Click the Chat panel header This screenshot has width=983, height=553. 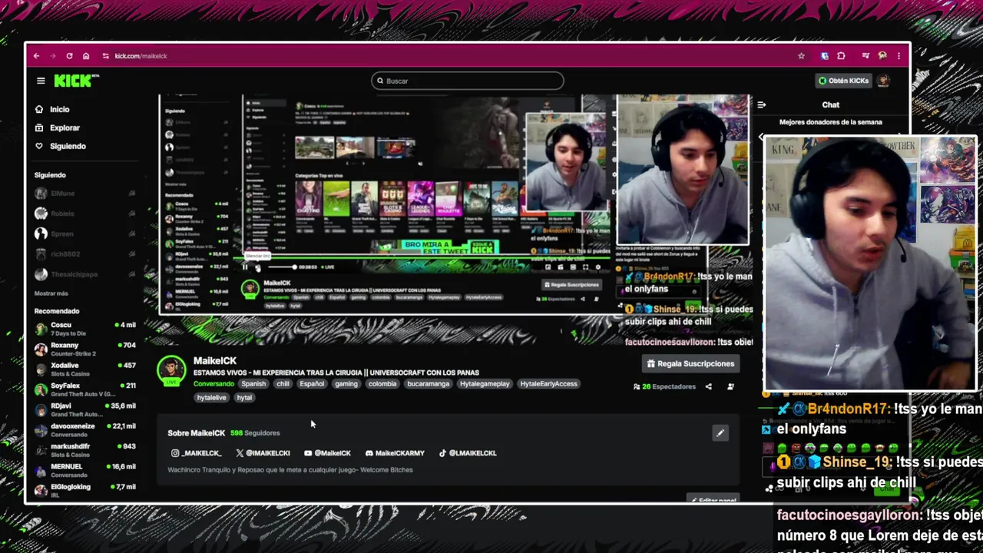point(831,105)
